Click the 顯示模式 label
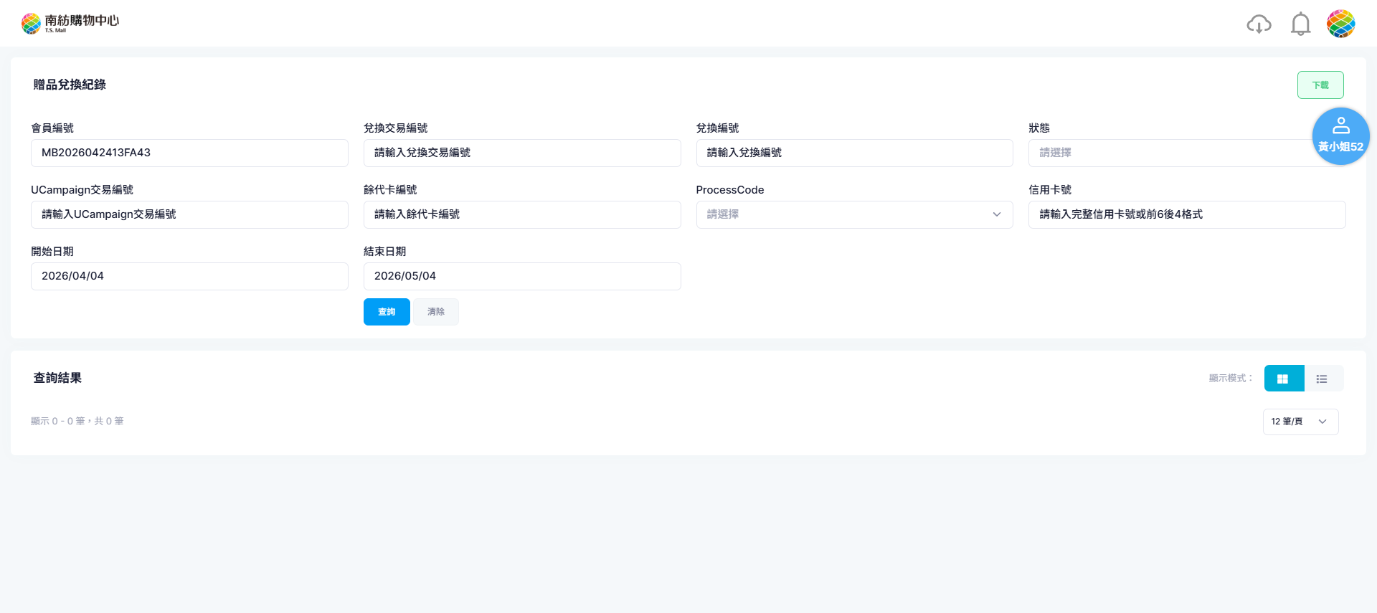This screenshot has width=1377, height=613. pyautogui.click(x=1230, y=378)
